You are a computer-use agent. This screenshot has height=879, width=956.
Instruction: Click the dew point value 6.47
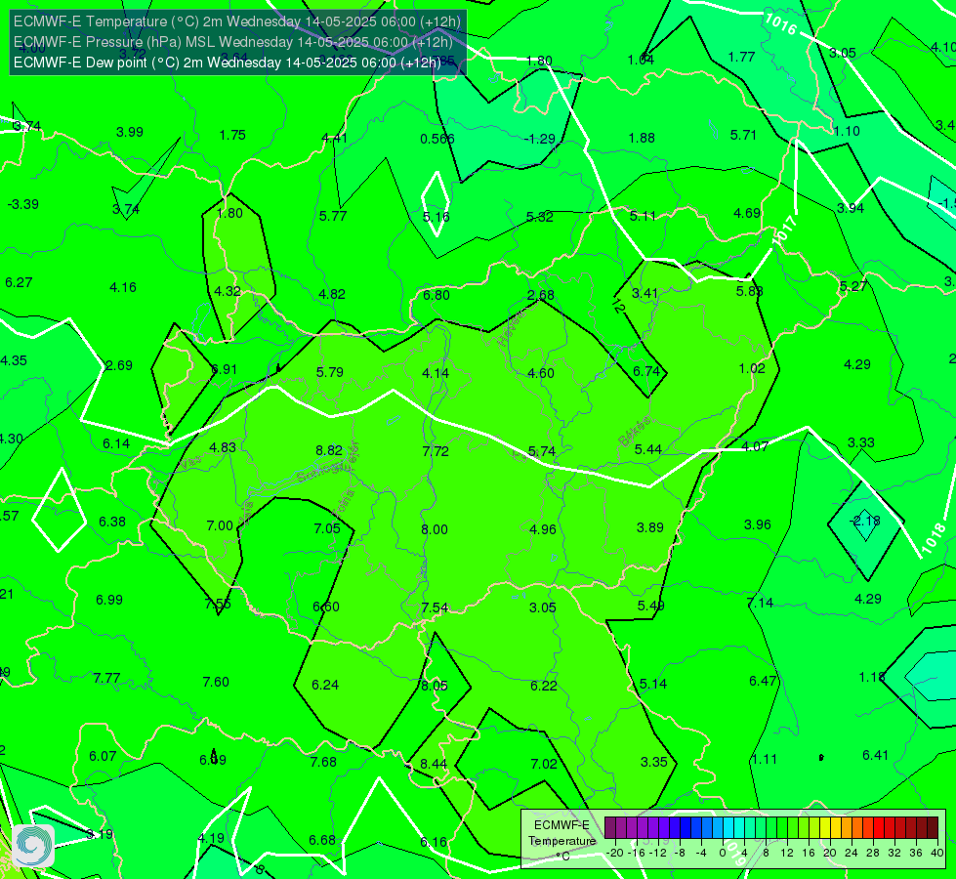point(763,681)
